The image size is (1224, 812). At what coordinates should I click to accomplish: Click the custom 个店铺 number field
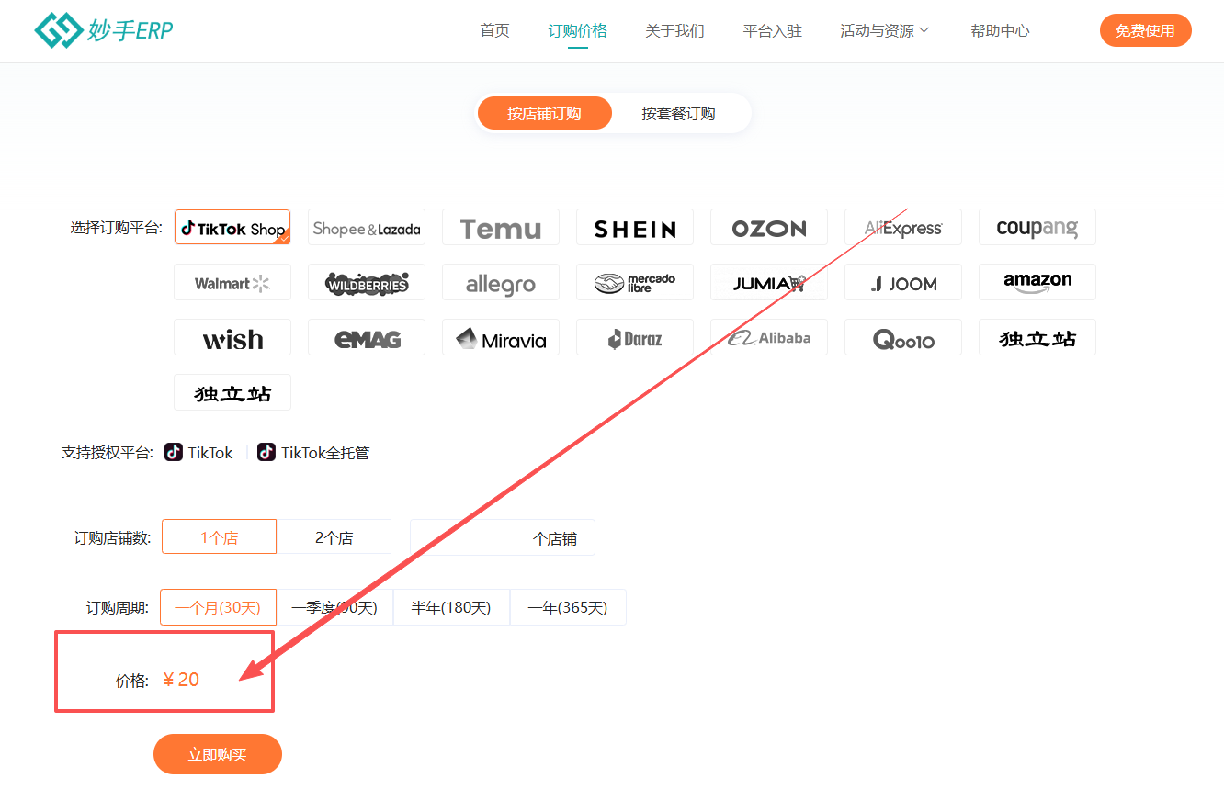point(470,538)
